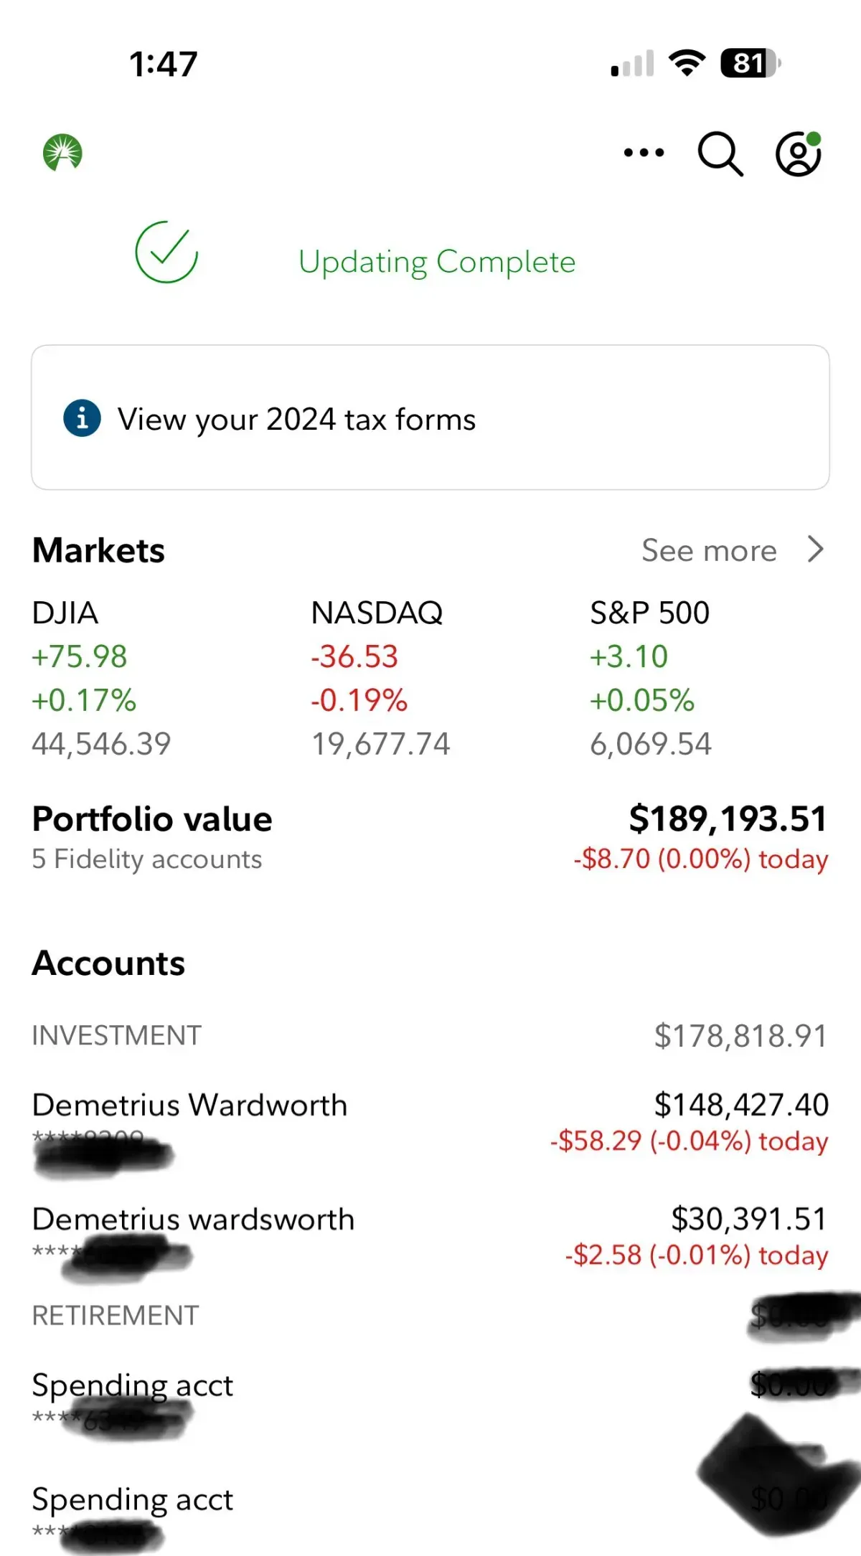The image size is (861, 1556).
Task: Tap the blue info icon
Action: pyautogui.click(x=82, y=418)
